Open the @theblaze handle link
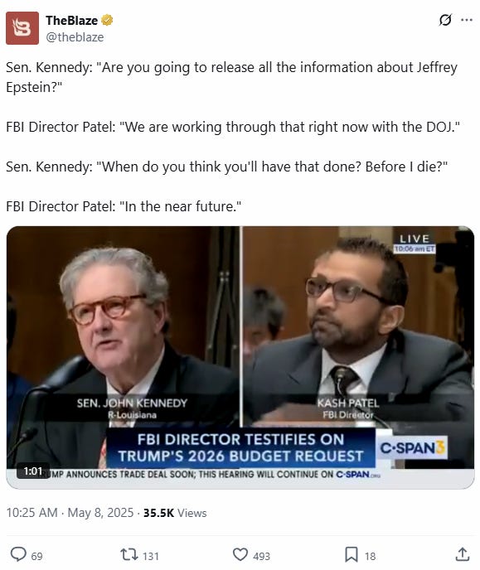 (x=75, y=37)
